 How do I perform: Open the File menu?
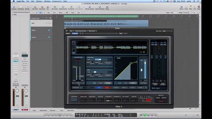pos(27,1)
